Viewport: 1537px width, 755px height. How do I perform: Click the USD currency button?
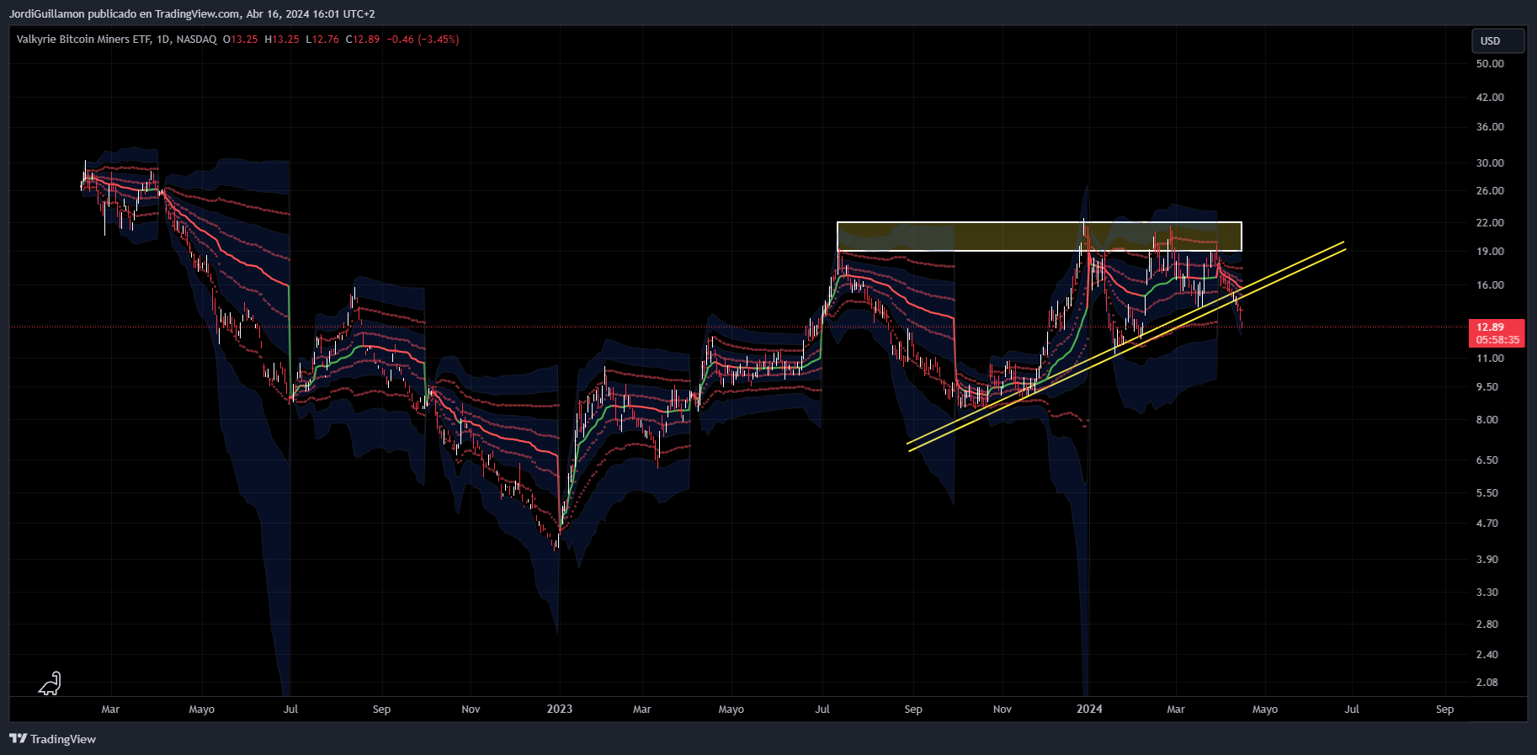(1497, 40)
